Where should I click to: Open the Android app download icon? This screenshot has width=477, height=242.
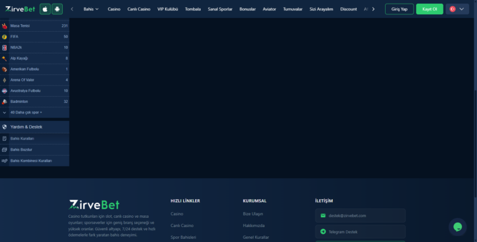click(x=57, y=9)
